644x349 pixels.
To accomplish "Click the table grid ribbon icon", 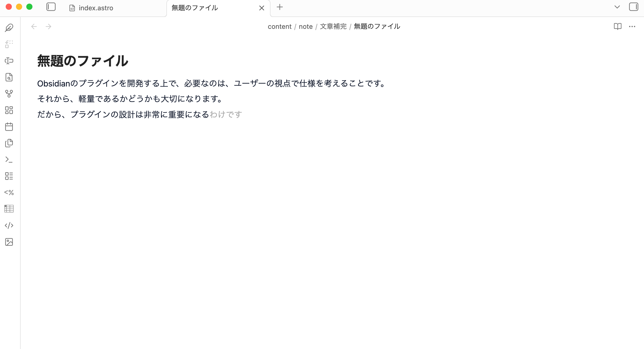I will [9, 209].
